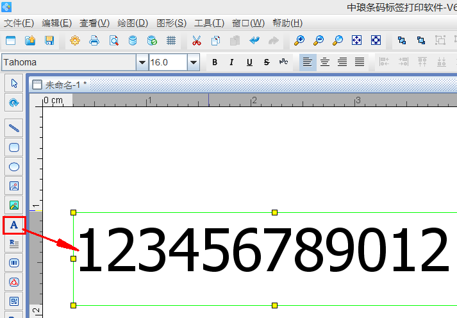Click the printer icon in toolbar
Viewport: 457px width, 318px height.
coord(94,40)
